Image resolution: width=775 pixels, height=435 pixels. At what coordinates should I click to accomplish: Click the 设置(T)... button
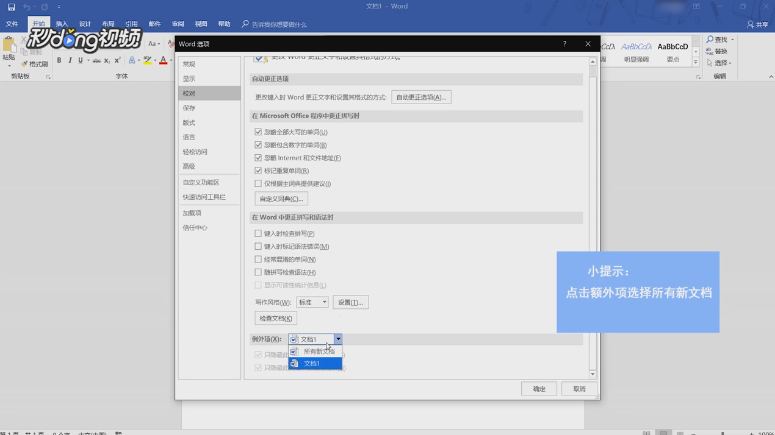(350, 302)
